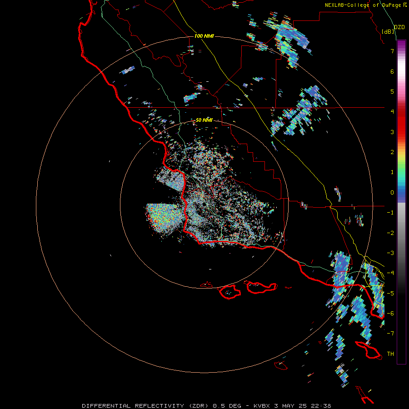
Task: Click the 0 value on the scale
Action: point(392,193)
